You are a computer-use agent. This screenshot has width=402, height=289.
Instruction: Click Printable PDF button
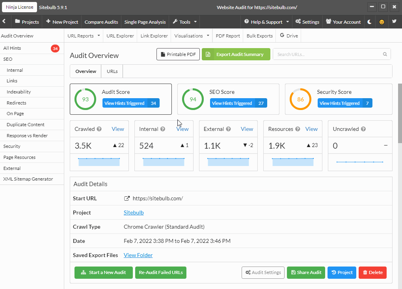[x=178, y=54]
